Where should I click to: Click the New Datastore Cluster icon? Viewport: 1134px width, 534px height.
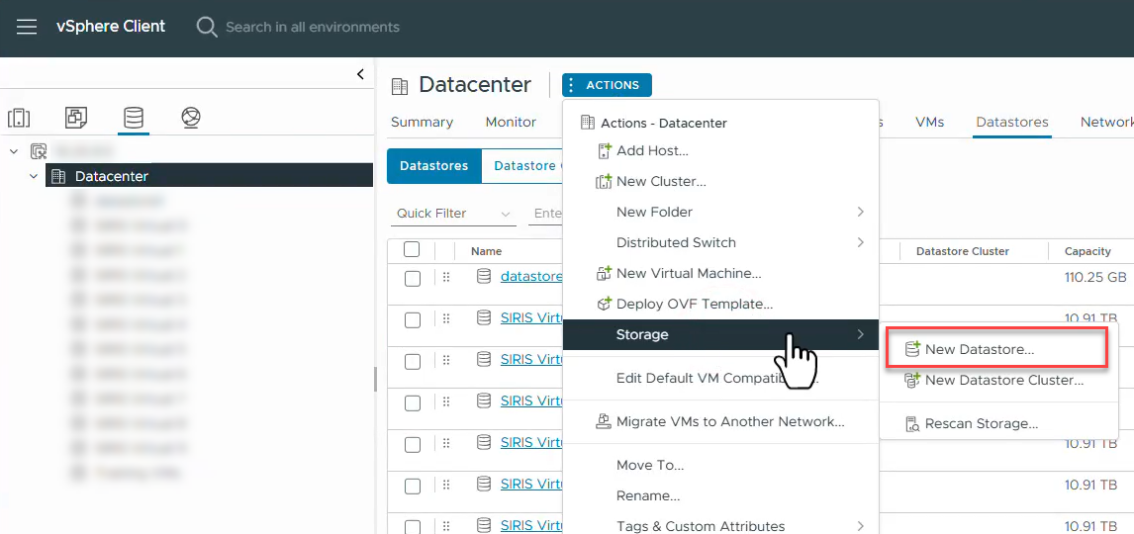tap(912, 380)
